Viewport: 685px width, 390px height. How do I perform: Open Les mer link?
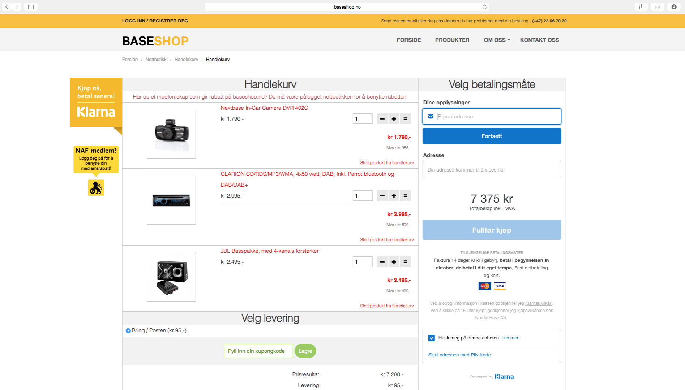(x=510, y=338)
